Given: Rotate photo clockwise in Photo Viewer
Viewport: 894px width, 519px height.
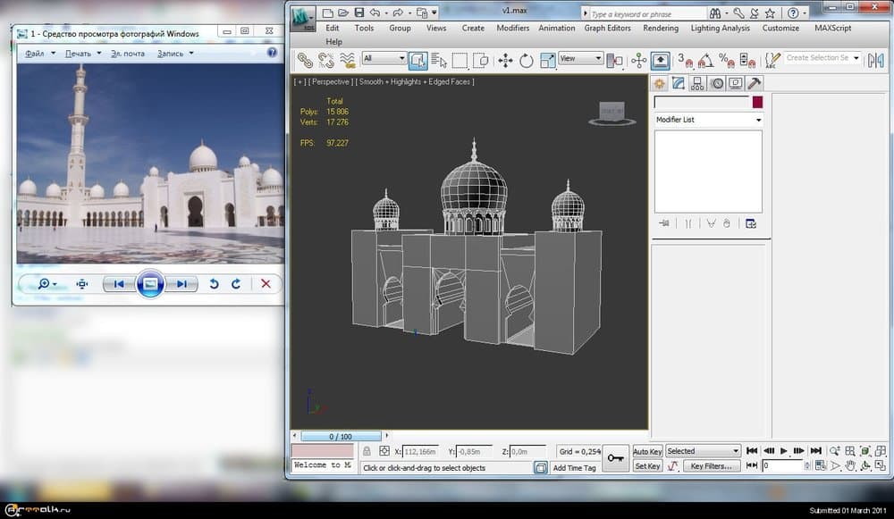Looking at the screenshot, I should (x=236, y=284).
